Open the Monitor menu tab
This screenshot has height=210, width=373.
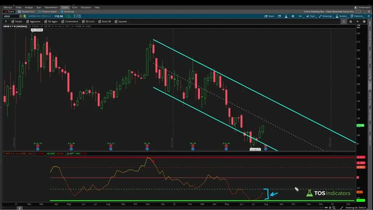point(8,7)
